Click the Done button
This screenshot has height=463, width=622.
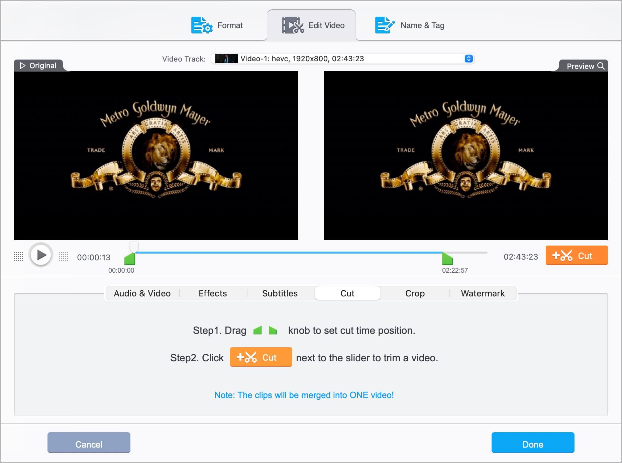(533, 443)
